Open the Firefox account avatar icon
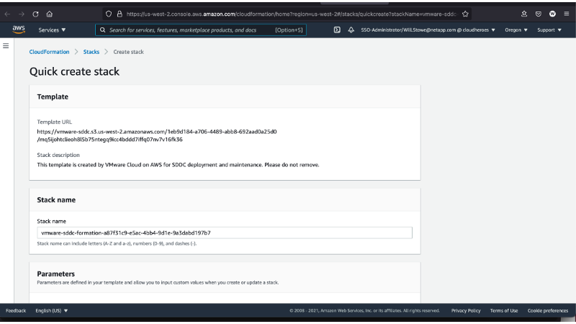This screenshot has width=576, height=324. coord(552,13)
